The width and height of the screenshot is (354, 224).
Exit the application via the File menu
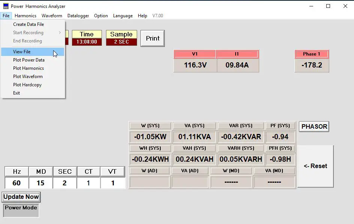click(16, 93)
